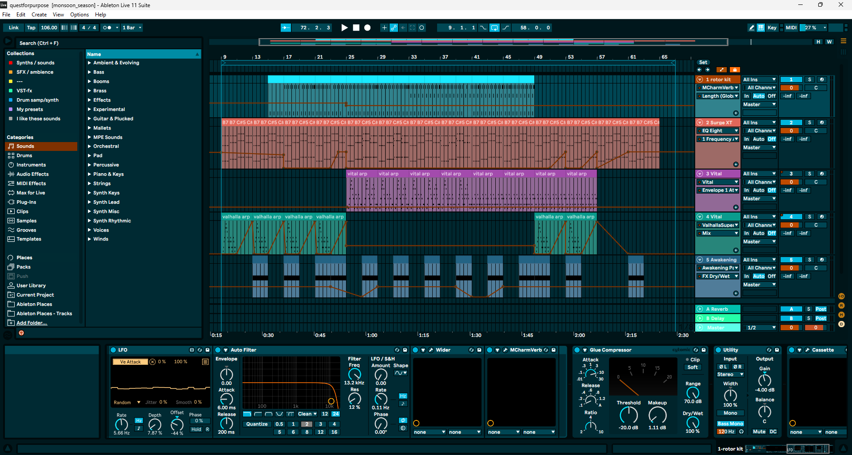
Task: Open the Create menu
Action: click(39, 15)
